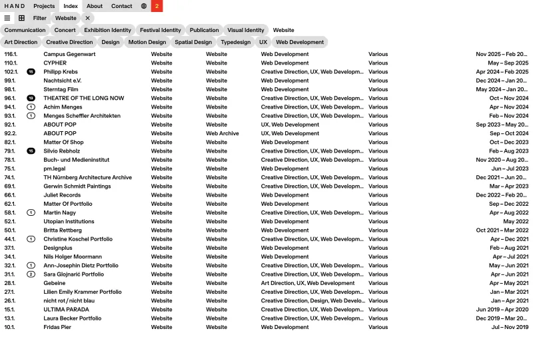
Task: Open the Projects menu item
Action: [44, 6]
